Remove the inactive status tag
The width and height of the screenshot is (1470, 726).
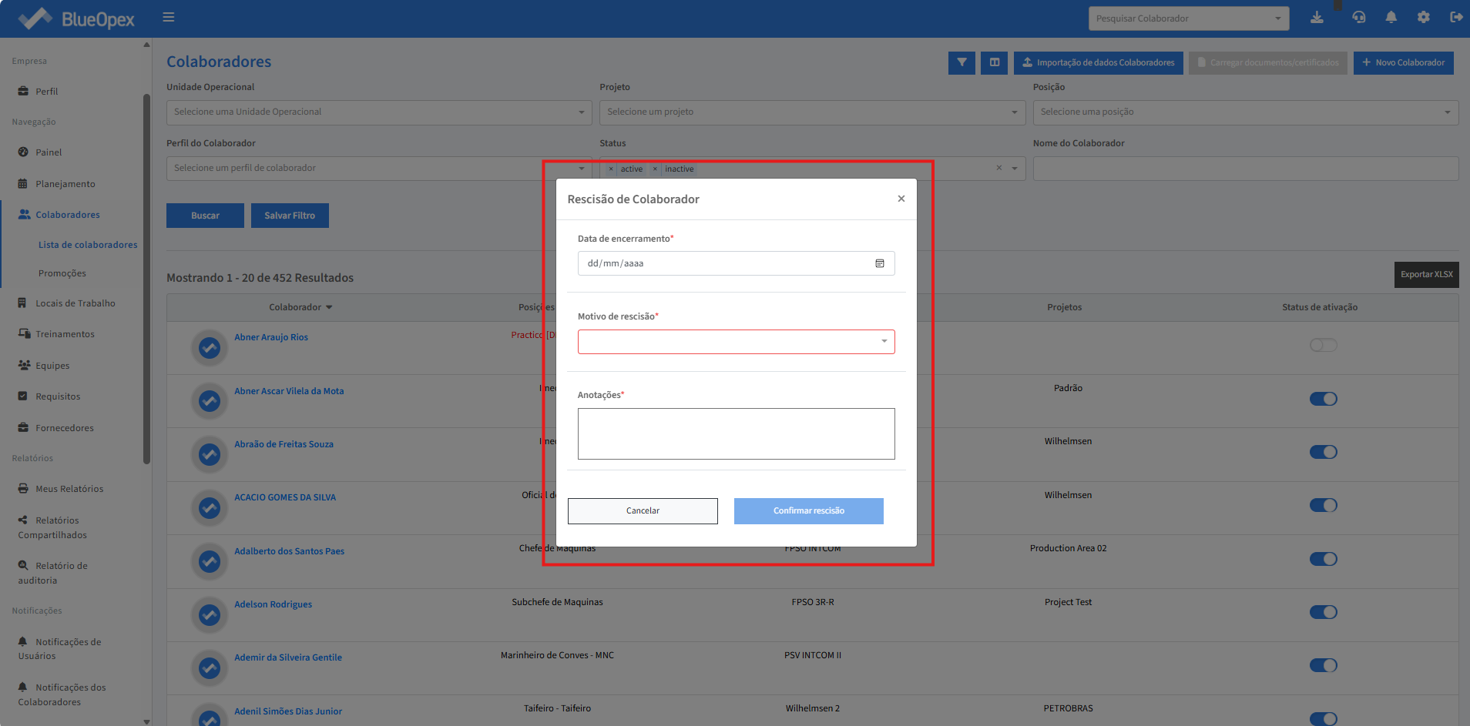655,169
